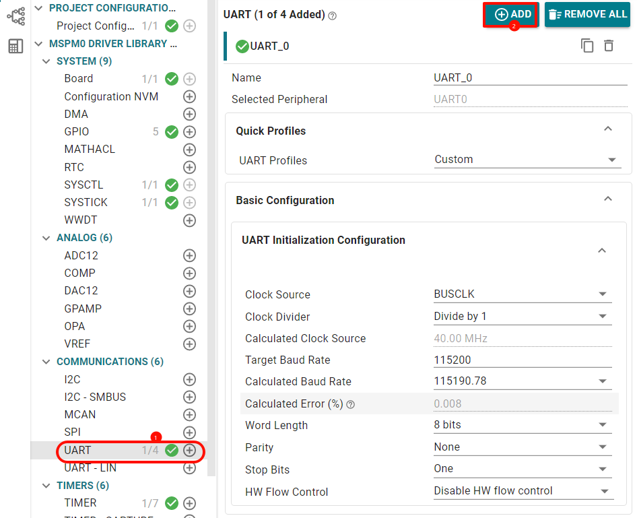Open the HW Flow Control dropdown

coord(523,491)
